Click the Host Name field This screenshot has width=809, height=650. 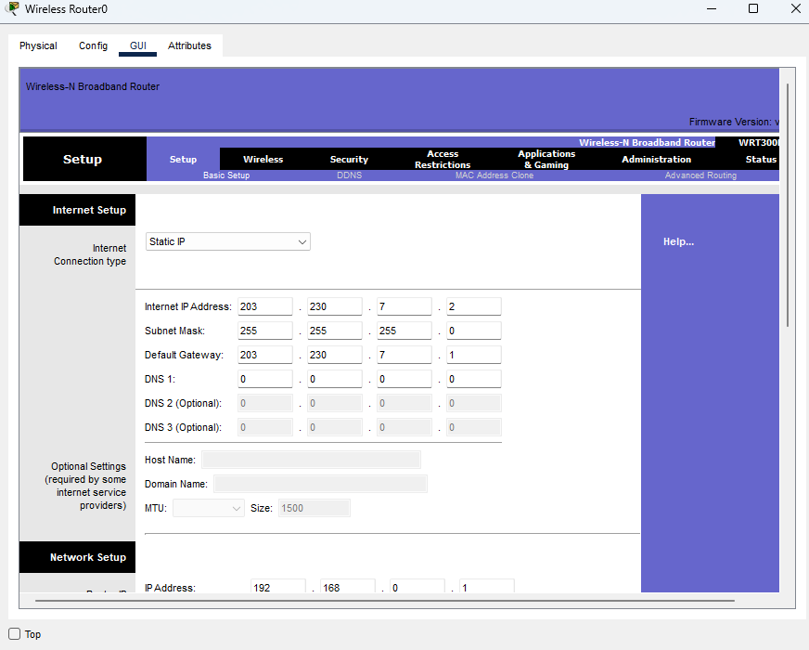(311, 460)
